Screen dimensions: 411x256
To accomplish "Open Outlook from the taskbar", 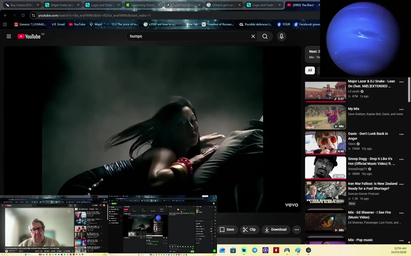I will coord(222,250).
